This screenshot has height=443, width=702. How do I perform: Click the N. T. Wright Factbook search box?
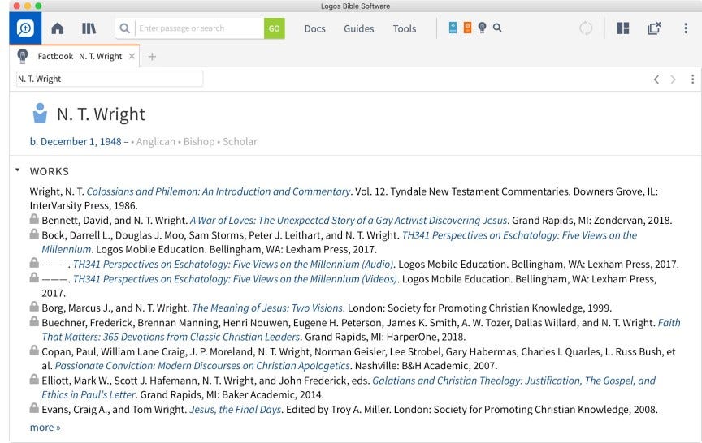[110, 80]
